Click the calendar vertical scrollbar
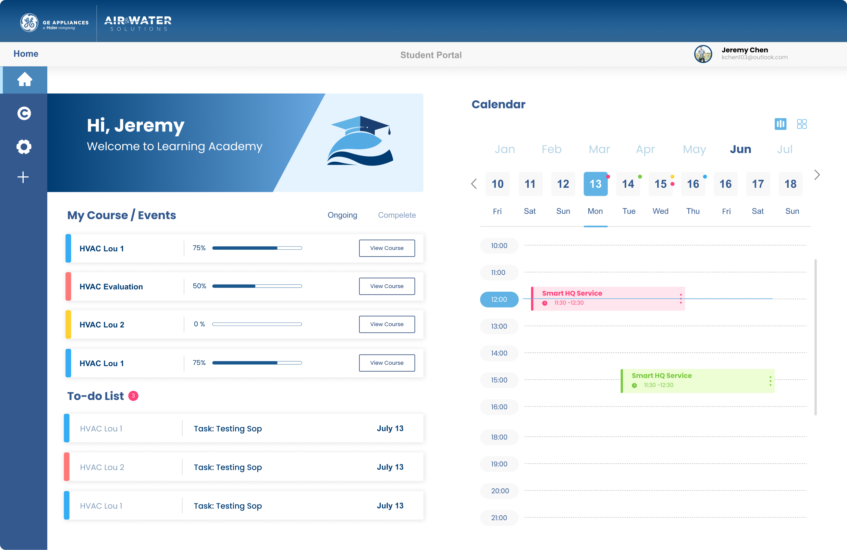 [x=815, y=337]
